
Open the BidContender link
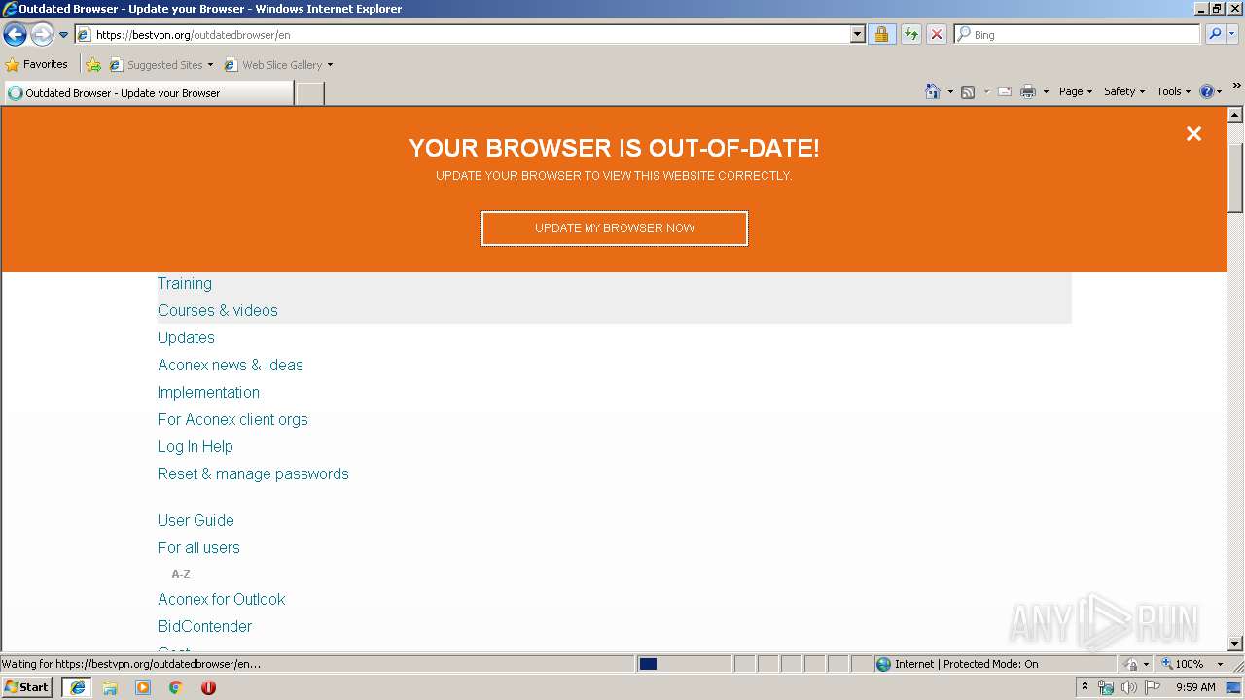click(x=204, y=626)
